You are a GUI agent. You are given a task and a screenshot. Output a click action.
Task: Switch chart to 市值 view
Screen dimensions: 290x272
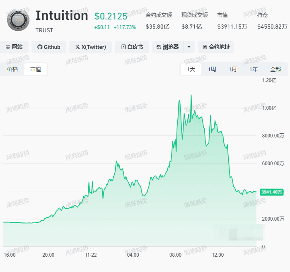[x=36, y=69]
